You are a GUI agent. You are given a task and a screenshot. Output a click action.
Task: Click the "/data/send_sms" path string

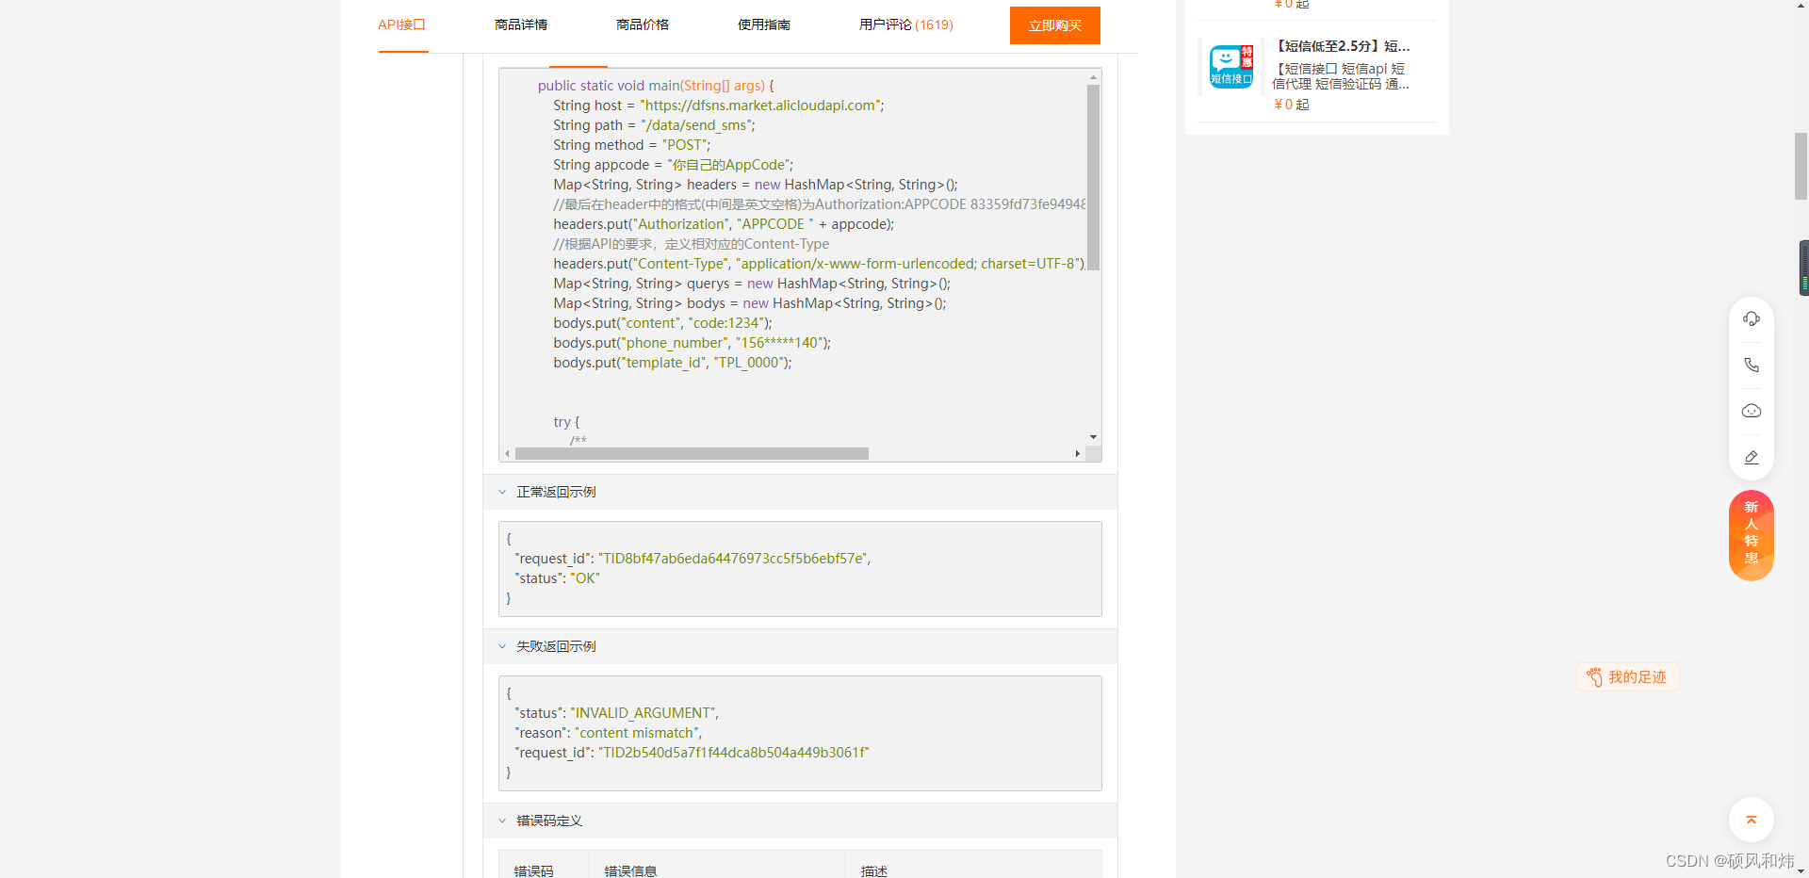tap(696, 125)
